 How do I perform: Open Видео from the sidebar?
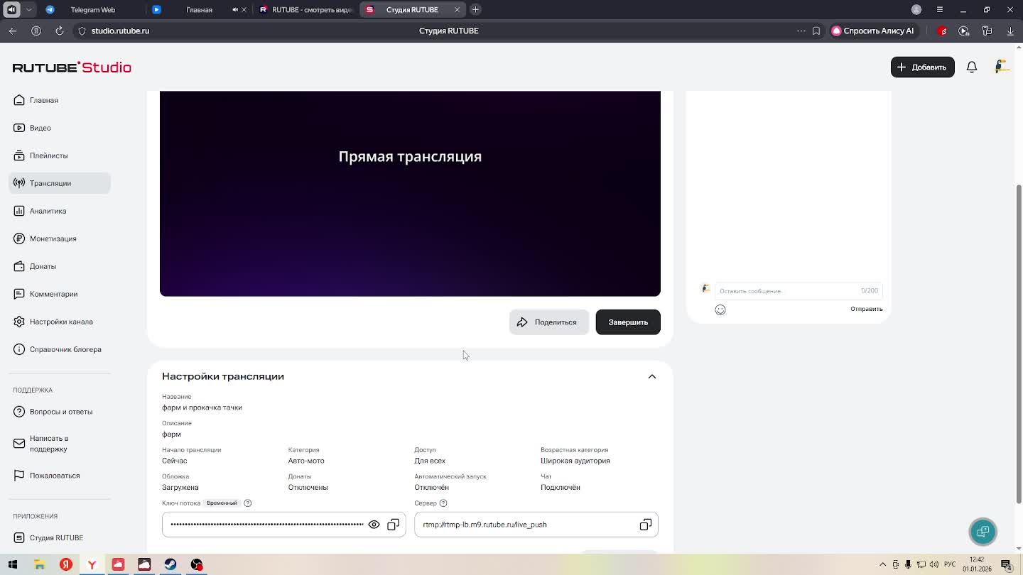tap(60, 128)
